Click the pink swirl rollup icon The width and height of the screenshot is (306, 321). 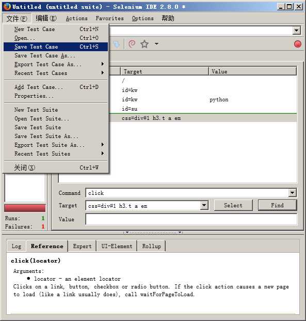click(132, 44)
